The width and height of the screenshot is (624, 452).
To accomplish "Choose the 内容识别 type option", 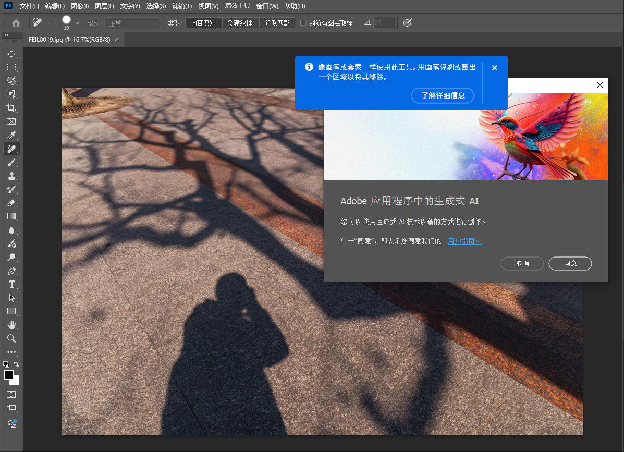I will point(203,23).
